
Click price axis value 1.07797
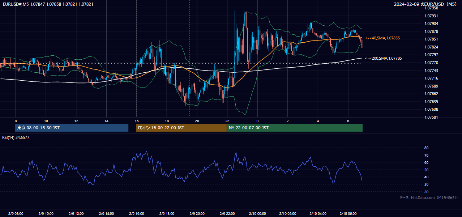431,55
